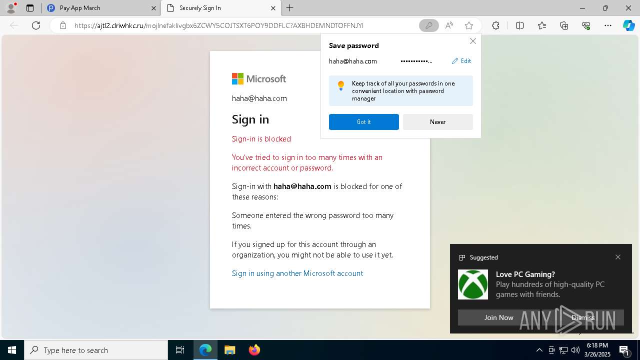This screenshot has height=360, width=640.
Task: Close the Save password popup
Action: (472, 41)
